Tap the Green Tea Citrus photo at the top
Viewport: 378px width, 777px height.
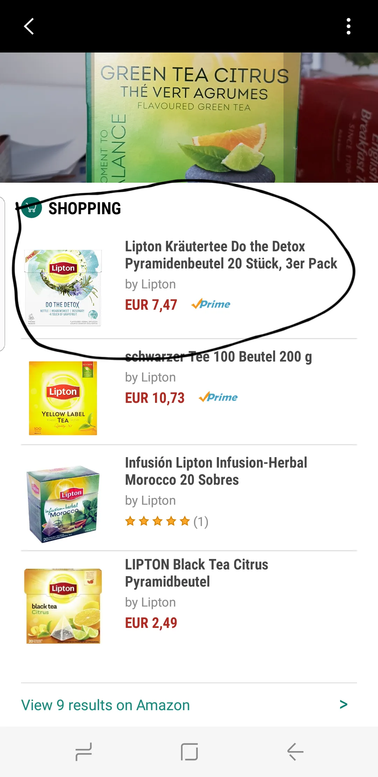click(x=189, y=118)
